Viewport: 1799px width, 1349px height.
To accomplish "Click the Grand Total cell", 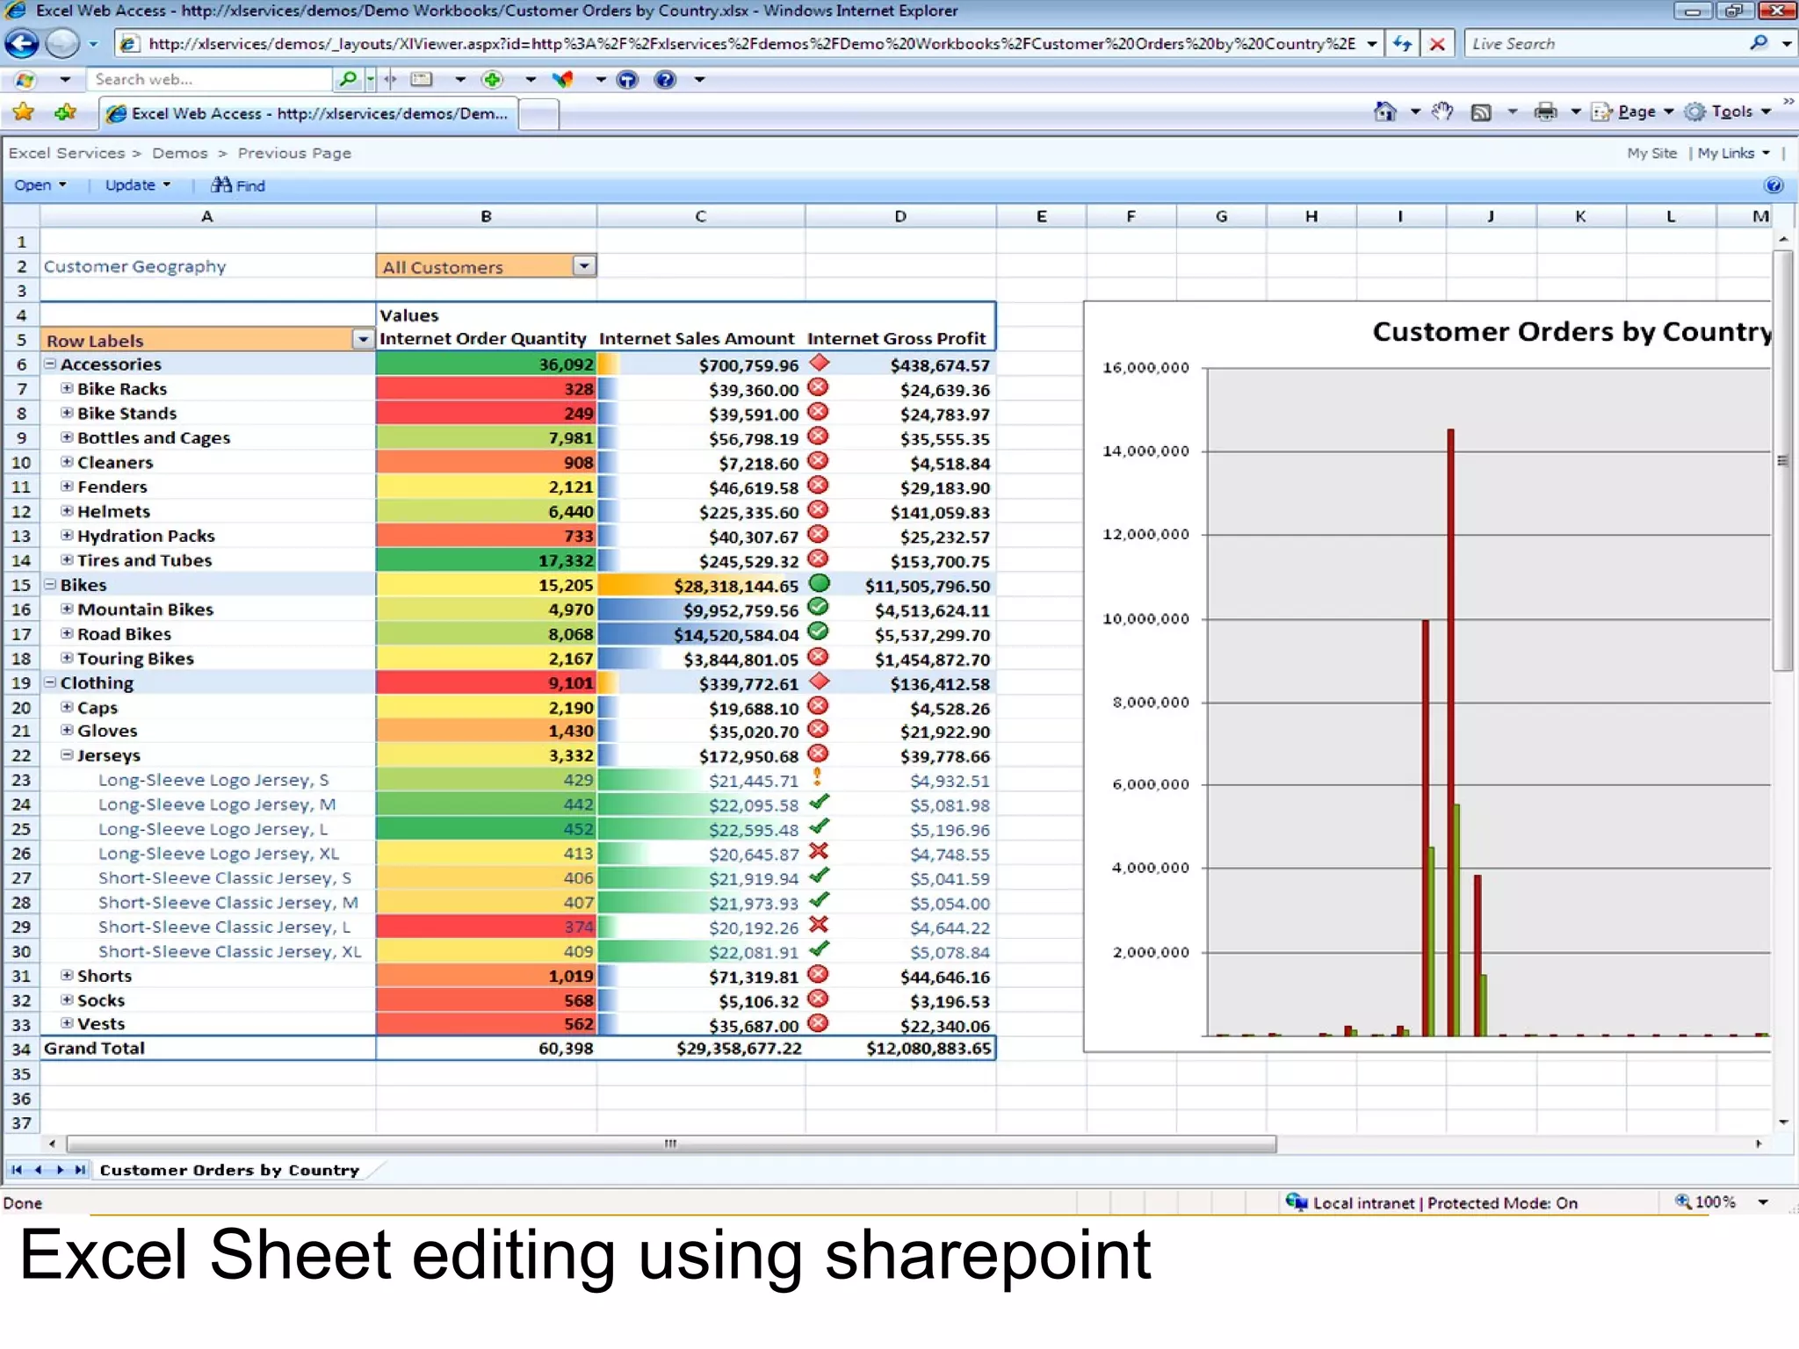I will (208, 1048).
